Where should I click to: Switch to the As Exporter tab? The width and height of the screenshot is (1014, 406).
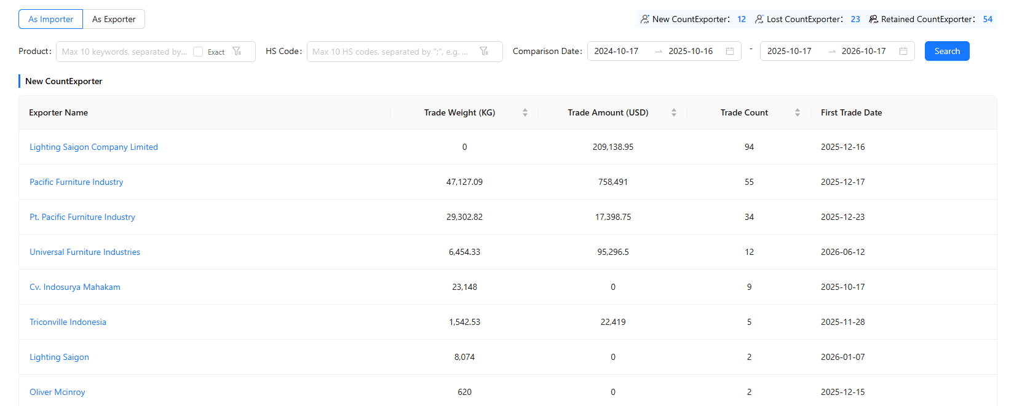click(114, 19)
